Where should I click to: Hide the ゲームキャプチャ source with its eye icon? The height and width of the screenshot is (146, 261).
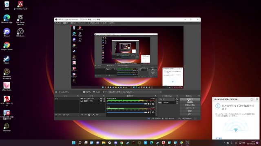(x=101, y=99)
